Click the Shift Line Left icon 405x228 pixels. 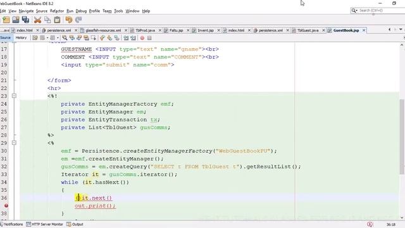pyautogui.click(x=126, y=38)
